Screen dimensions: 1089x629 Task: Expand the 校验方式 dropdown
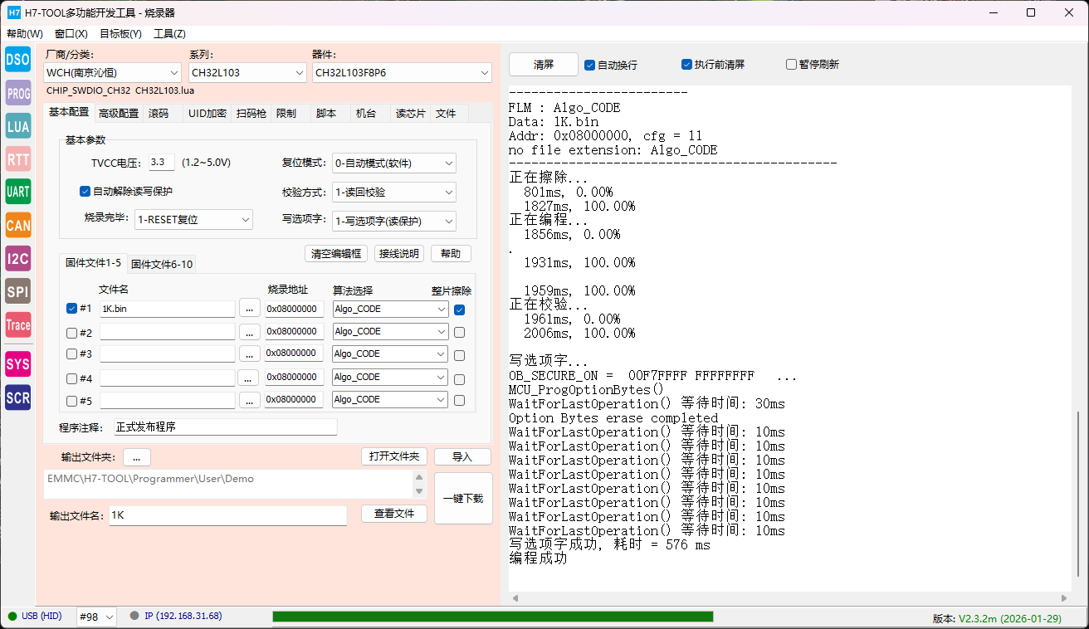(393, 193)
